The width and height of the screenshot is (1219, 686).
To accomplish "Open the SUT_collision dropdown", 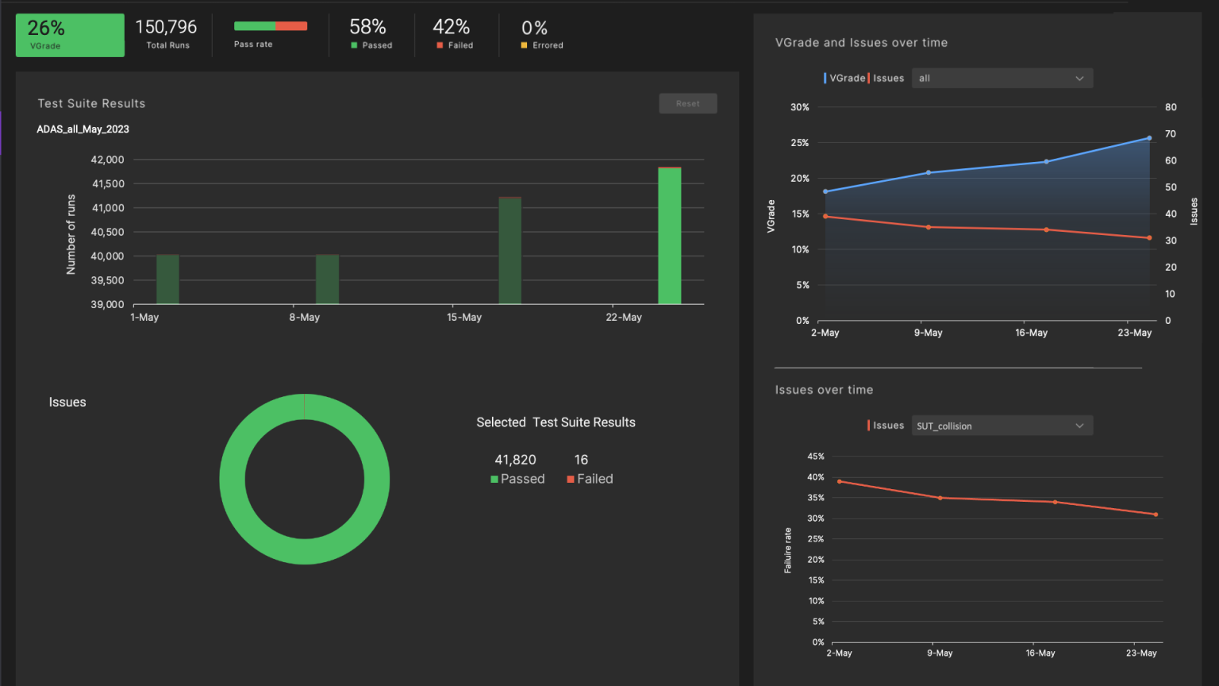I will tap(1002, 426).
